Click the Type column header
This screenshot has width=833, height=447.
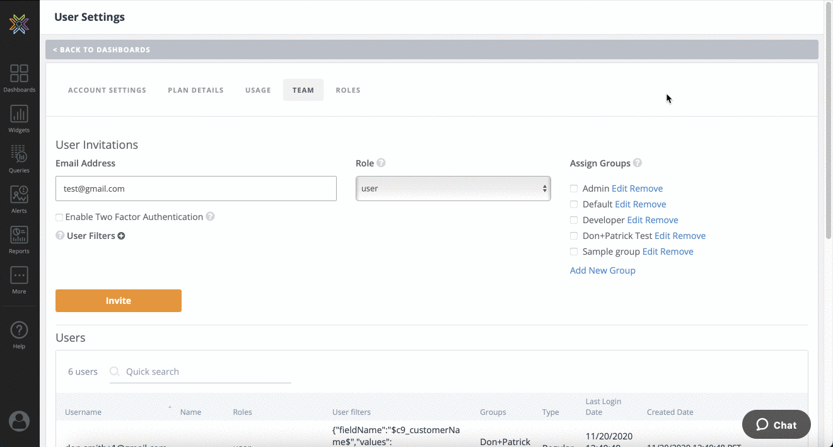click(550, 412)
